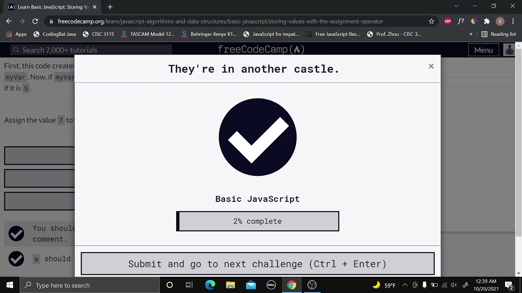Open the 59°F weather widget
Image resolution: width=522 pixels, height=293 pixels.
coord(384,285)
